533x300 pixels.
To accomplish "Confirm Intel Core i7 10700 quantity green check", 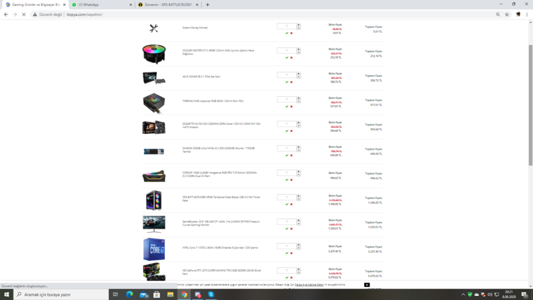I will point(287,253).
